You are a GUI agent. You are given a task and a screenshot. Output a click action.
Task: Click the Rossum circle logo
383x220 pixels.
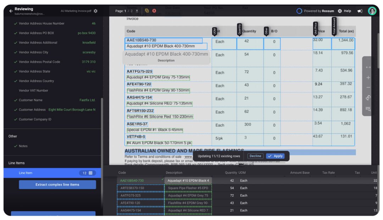pyautogui.click(x=299, y=11)
